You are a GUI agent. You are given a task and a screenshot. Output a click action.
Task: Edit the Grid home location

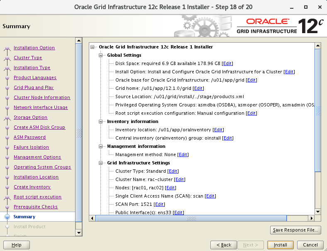pos(198,88)
